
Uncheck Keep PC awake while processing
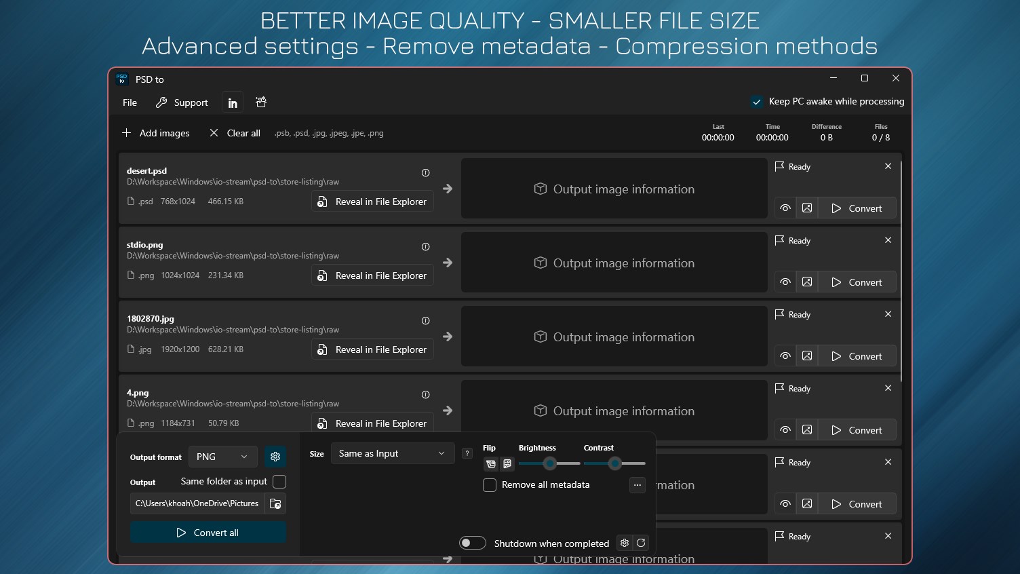pos(757,102)
